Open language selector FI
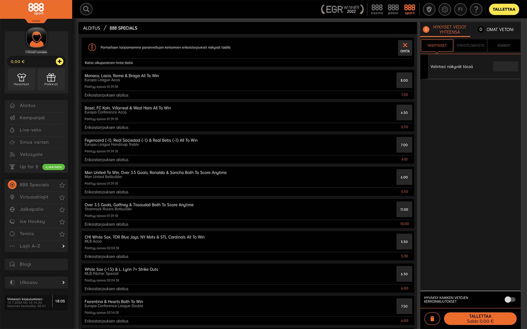The height and width of the screenshot is (329, 527). pos(460,10)
